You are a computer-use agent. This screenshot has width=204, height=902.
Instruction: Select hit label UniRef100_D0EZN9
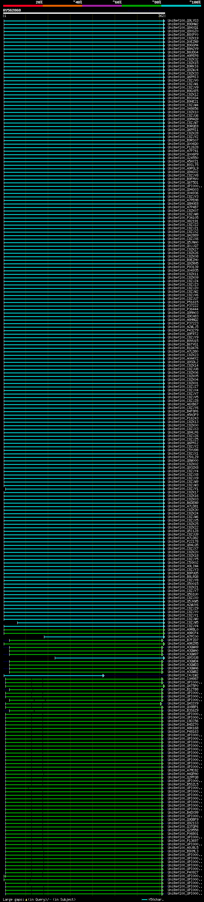(x=183, y=42)
